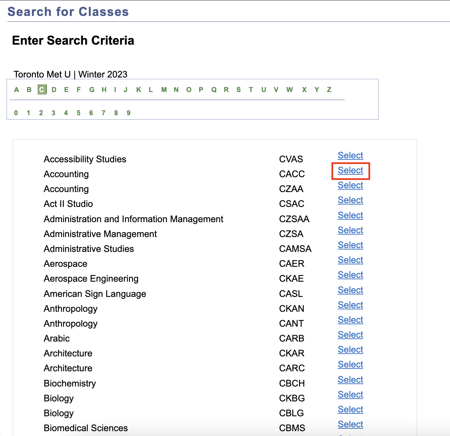Image resolution: width=450 pixels, height=436 pixels.
Task: Click Select for Biochemistry CBCH
Action: pos(350,380)
